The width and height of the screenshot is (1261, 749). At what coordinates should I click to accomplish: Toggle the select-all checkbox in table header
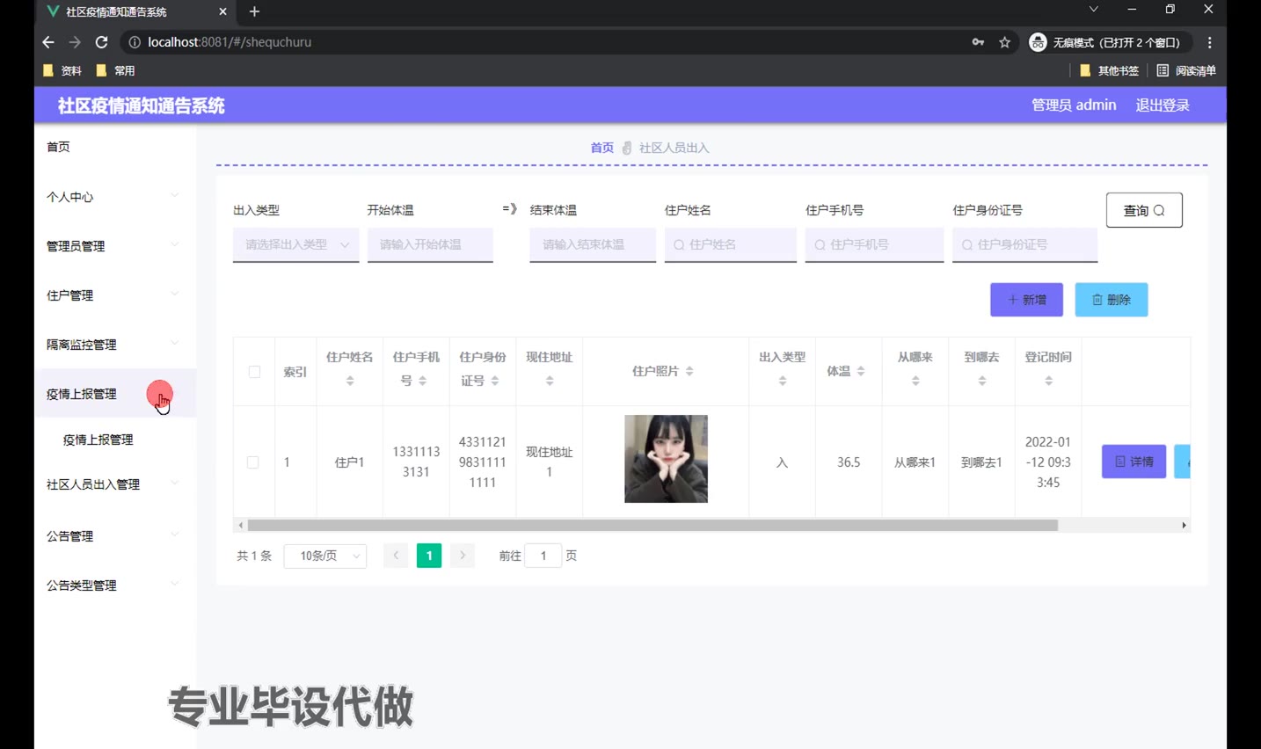254,372
